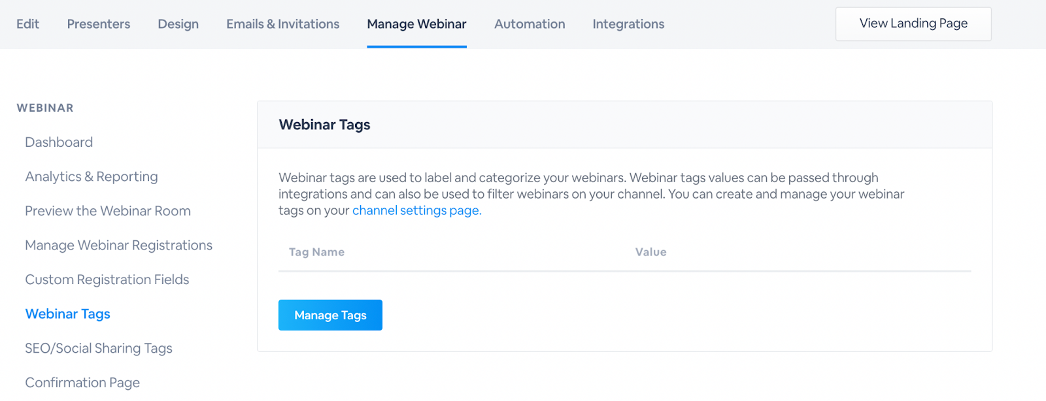The image size is (1046, 401).
Task: Click the Value column header
Action: (650, 252)
